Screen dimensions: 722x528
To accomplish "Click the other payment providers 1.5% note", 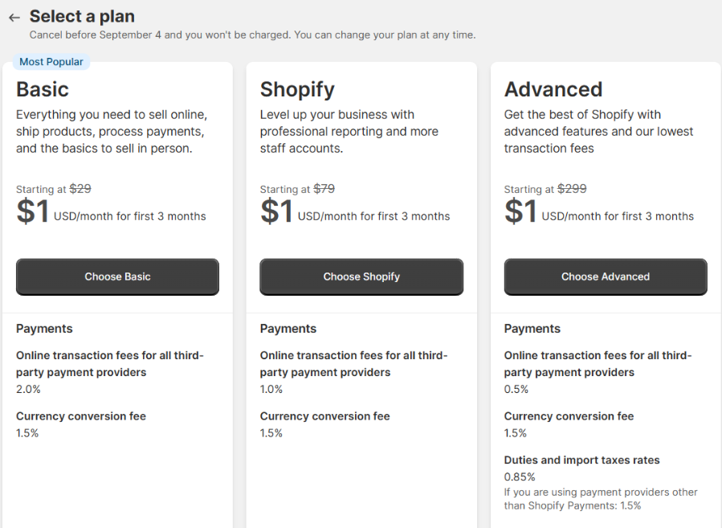I will click(601, 499).
